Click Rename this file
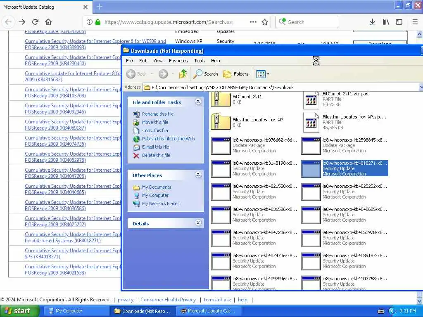The width and height of the screenshot is (423, 317). (158, 114)
